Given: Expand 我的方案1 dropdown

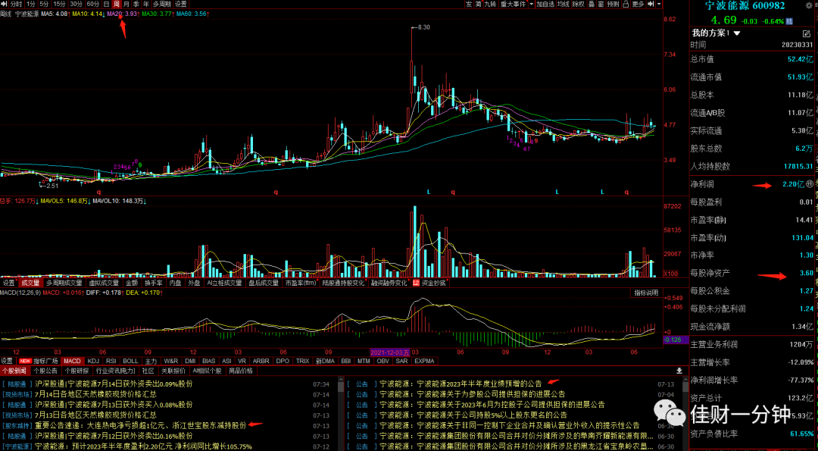Looking at the screenshot, I should (737, 33).
